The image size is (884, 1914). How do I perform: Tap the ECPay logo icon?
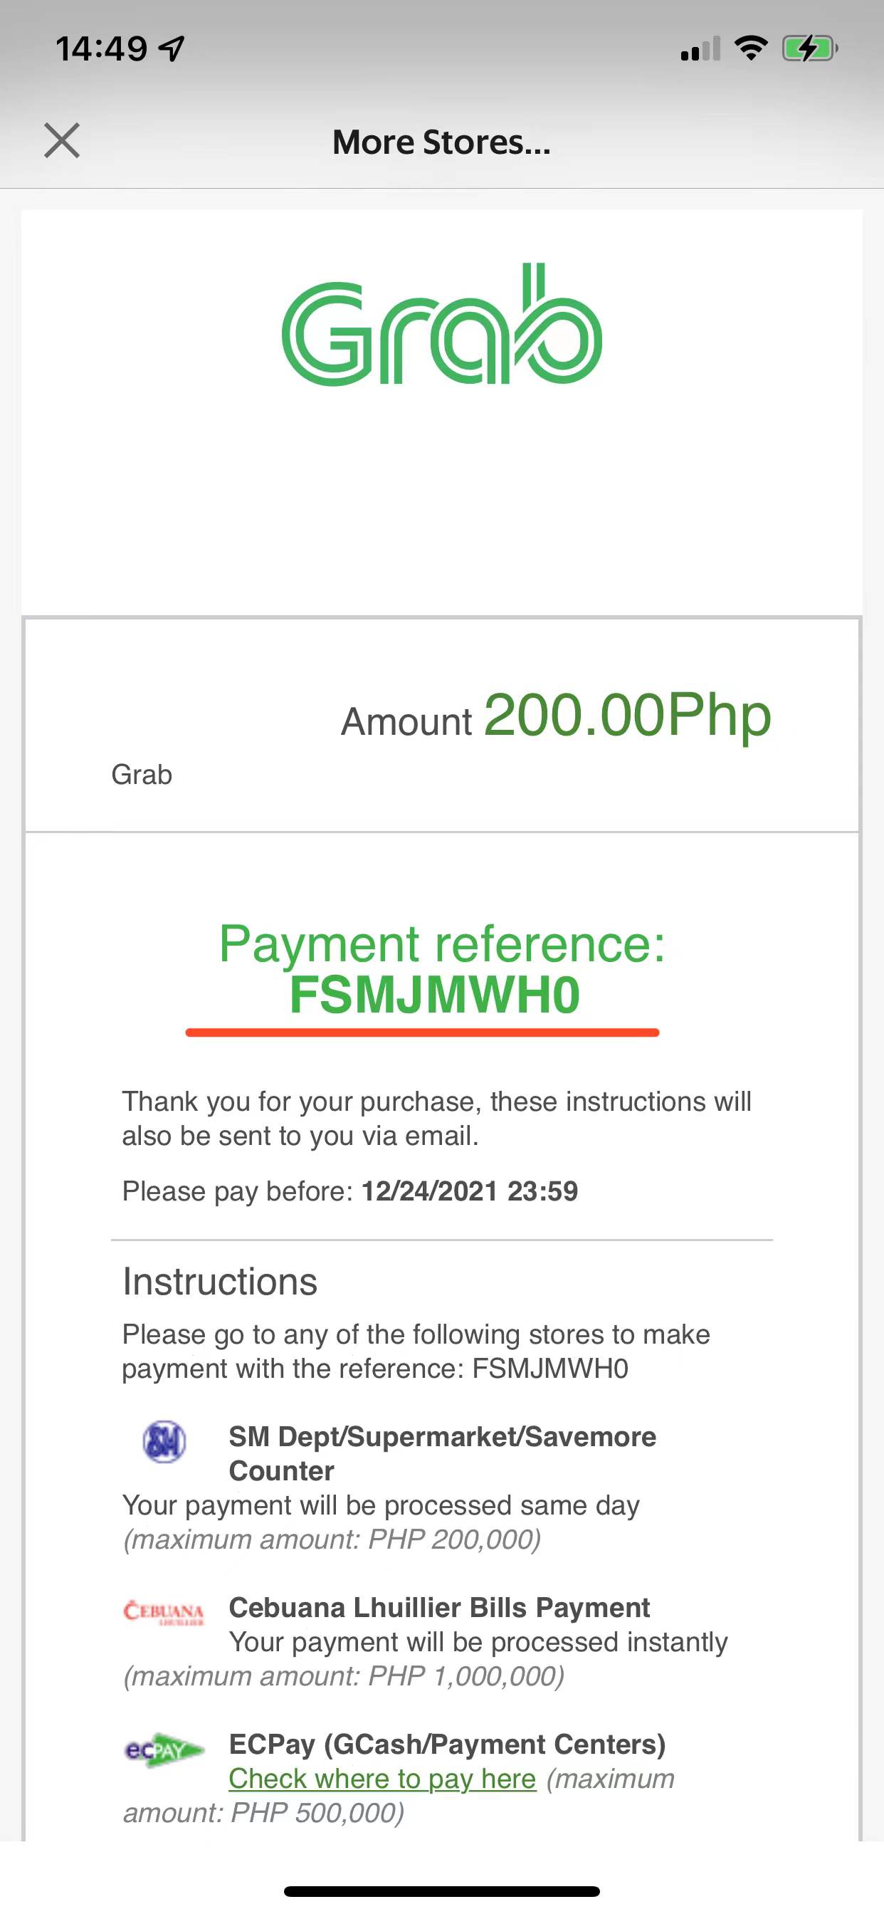click(x=164, y=1750)
